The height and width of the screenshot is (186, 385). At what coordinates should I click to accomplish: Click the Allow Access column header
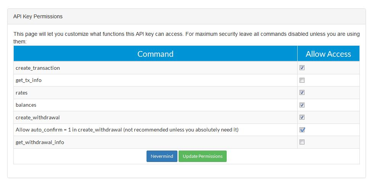328,54
